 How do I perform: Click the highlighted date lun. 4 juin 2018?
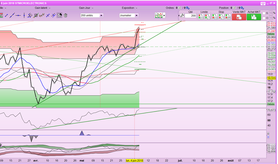point(135,160)
